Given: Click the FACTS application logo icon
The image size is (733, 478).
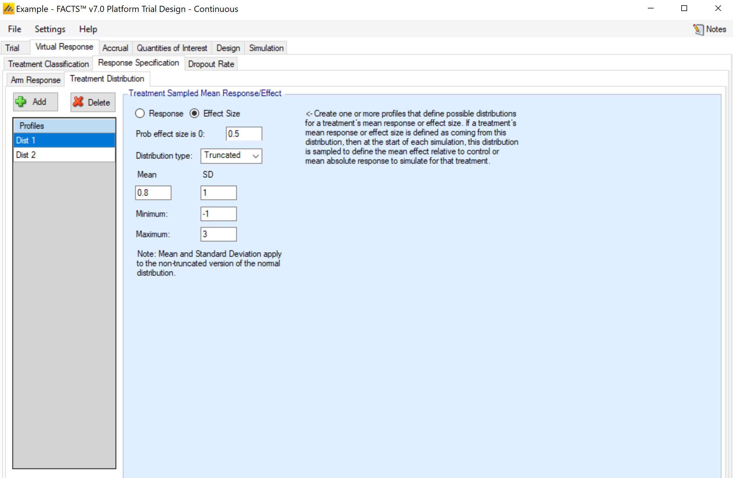Looking at the screenshot, I should [8, 9].
